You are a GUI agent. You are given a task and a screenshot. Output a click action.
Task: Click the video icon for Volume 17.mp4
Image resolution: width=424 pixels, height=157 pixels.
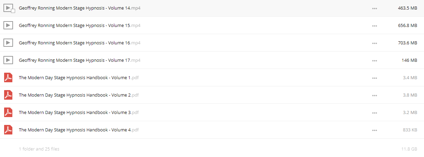click(8, 60)
